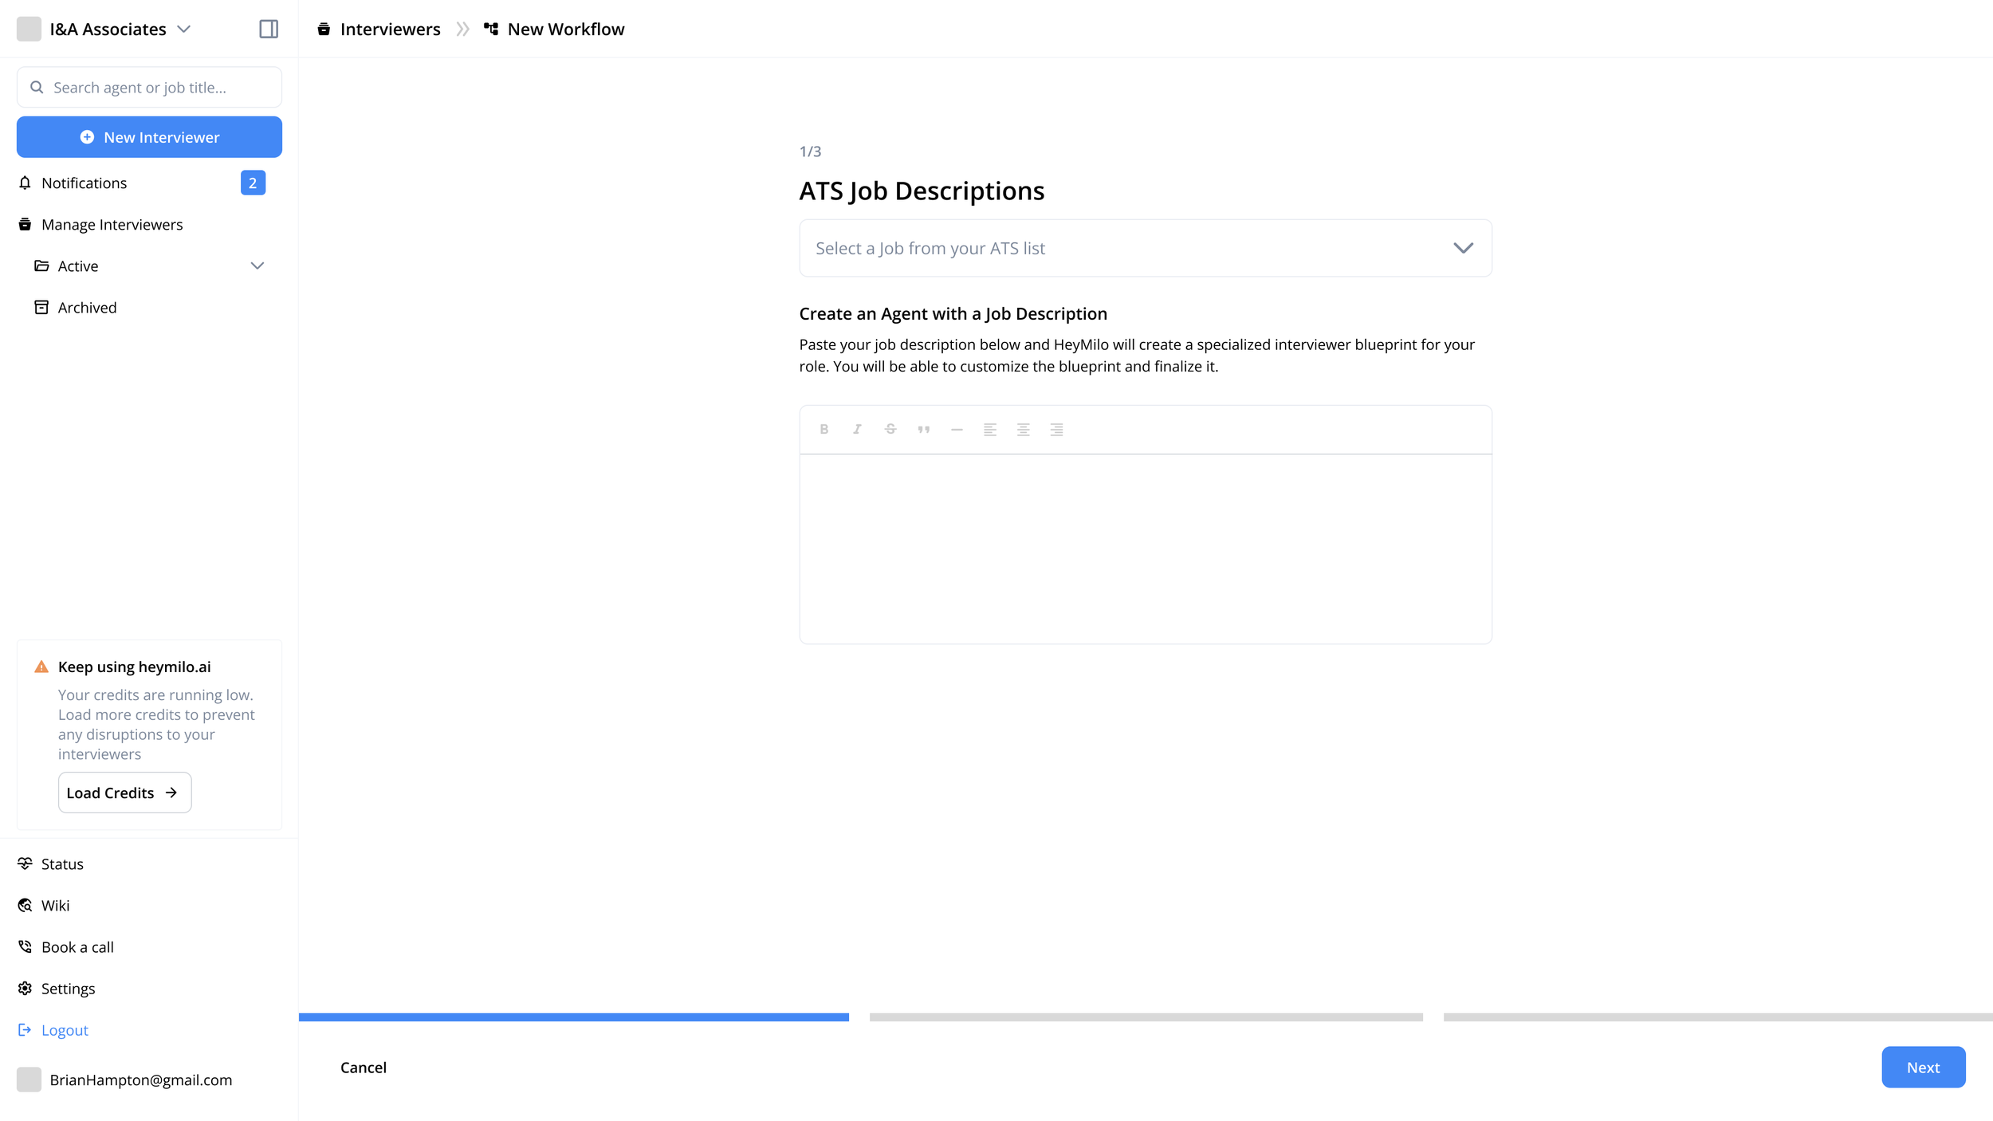Open the ATS job selection dropdown
The height and width of the screenshot is (1121, 1993).
pos(1145,248)
